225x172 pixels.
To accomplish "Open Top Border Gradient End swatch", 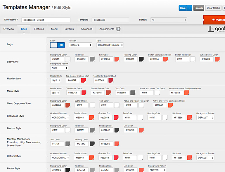I will (111, 80).
